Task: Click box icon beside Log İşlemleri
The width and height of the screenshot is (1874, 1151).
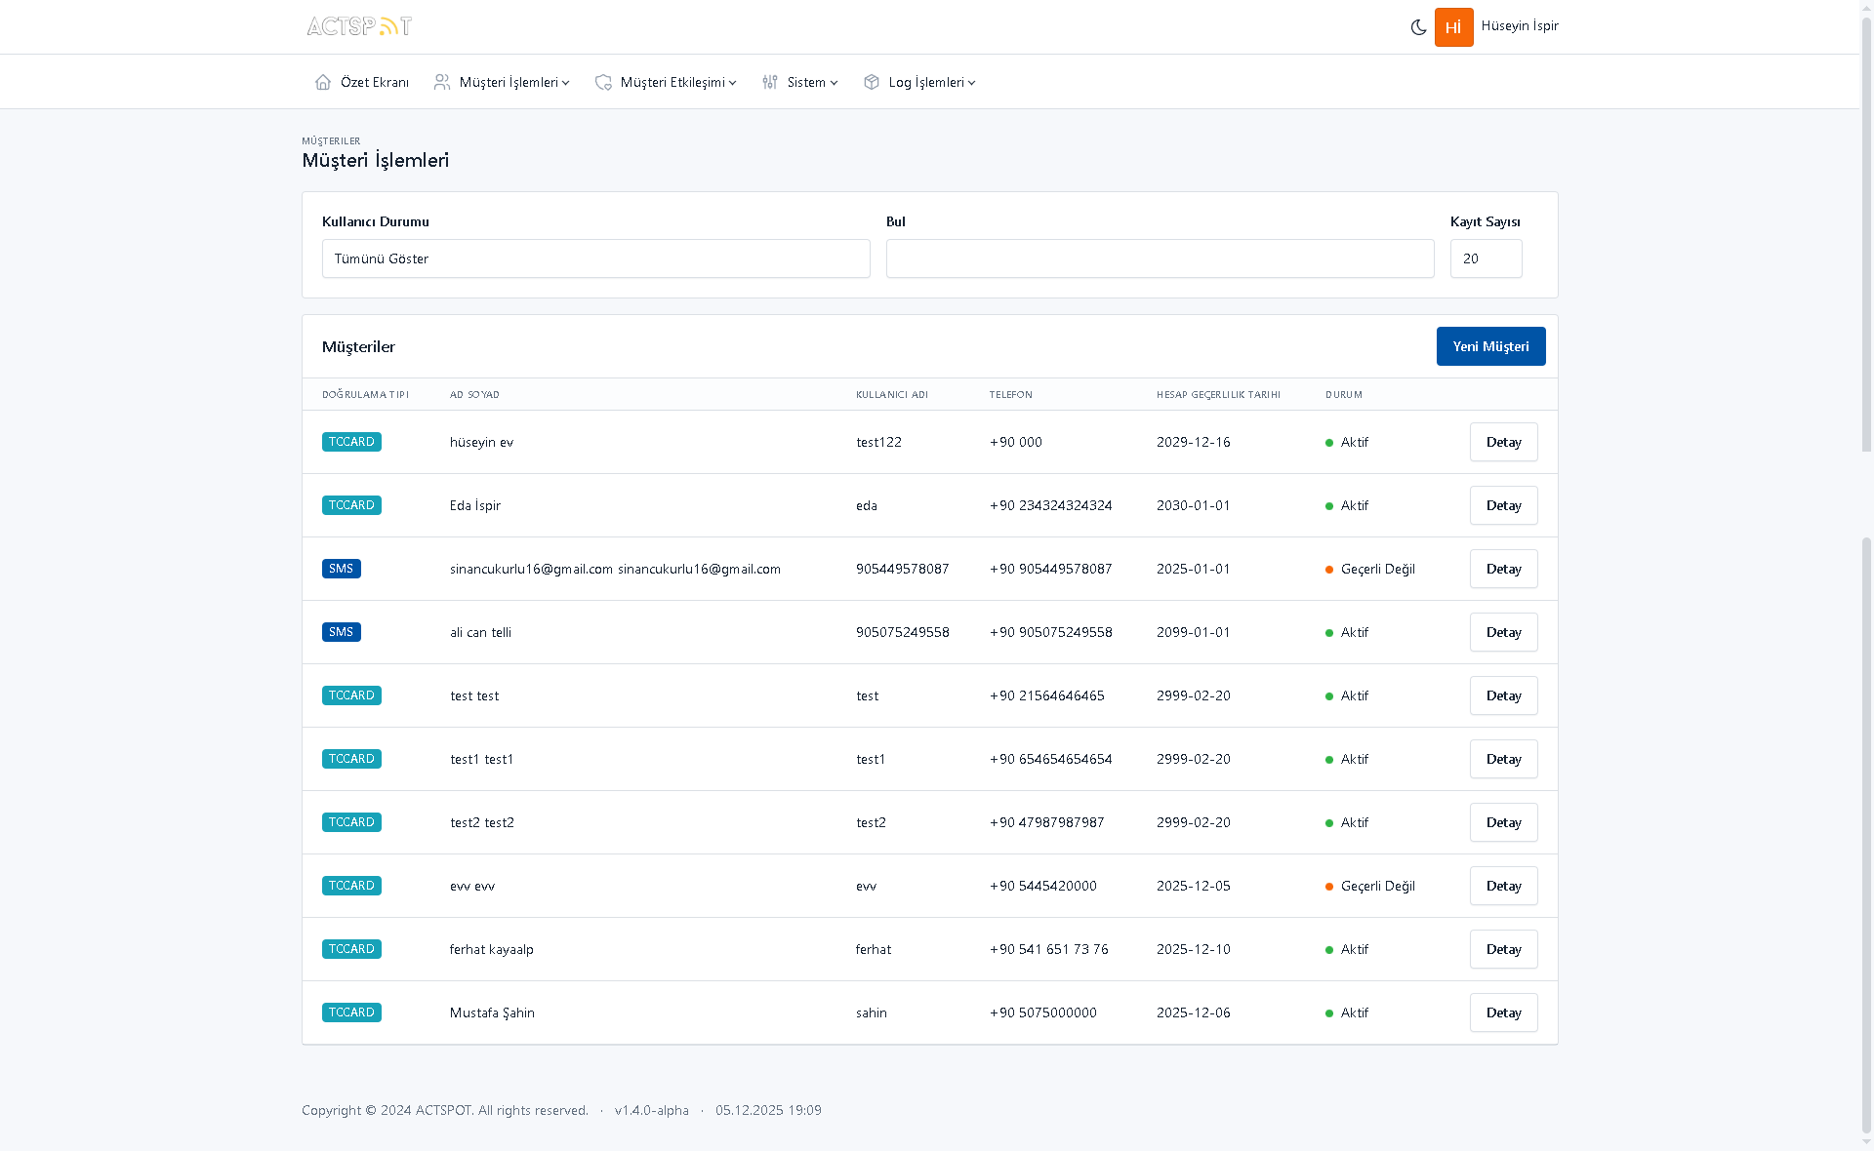Action: click(x=872, y=82)
